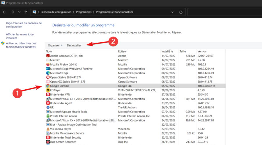Image resolution: width=262 pixels, height=145 pixels.
Task: Select the Opera GX Stable 88.0.4412.75 entry
Action: click(x=68, y=81)
